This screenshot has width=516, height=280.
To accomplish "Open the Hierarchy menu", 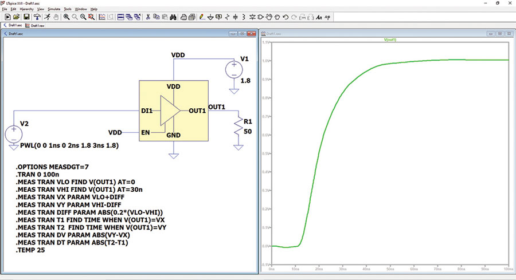I will click(x=26, y=9).
